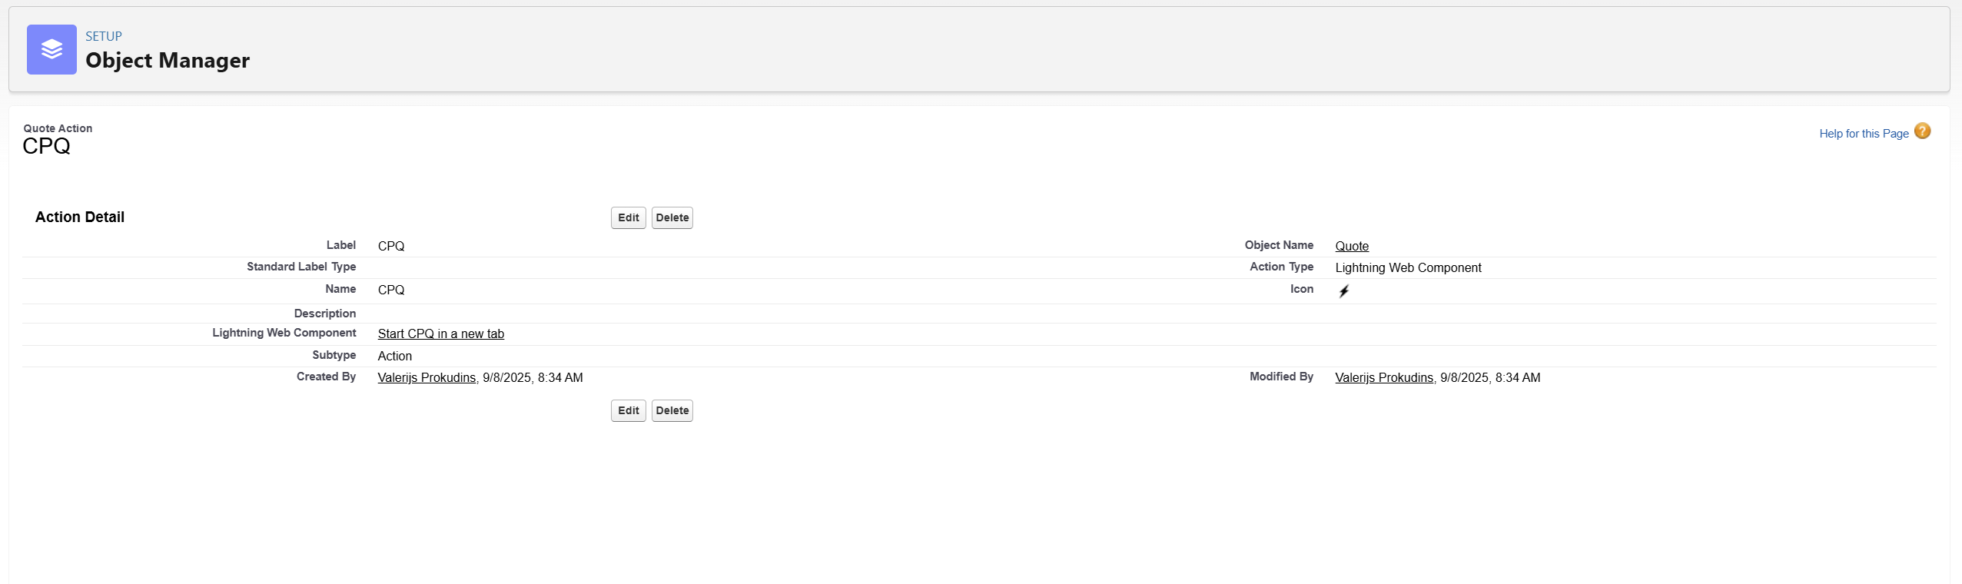Click the top Edit button
Viewport: 1962px width, 584px height.
point(629,217)
